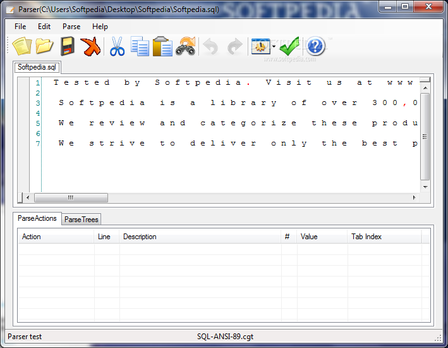Screen dimensions: 448x348
Task: Create a new file with the New icon
Action: coord(21,46)
